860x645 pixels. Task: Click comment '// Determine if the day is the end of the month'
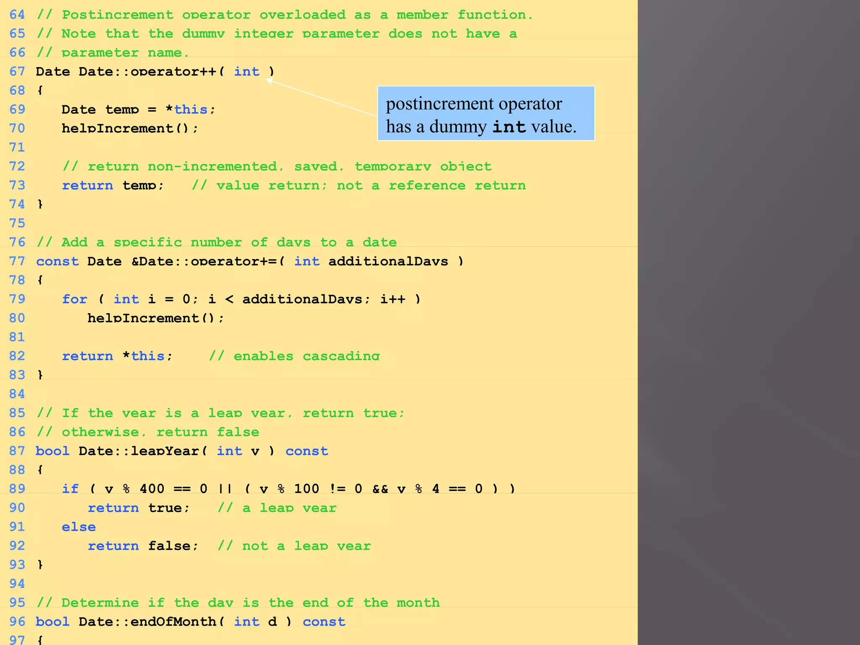[238, 603]
